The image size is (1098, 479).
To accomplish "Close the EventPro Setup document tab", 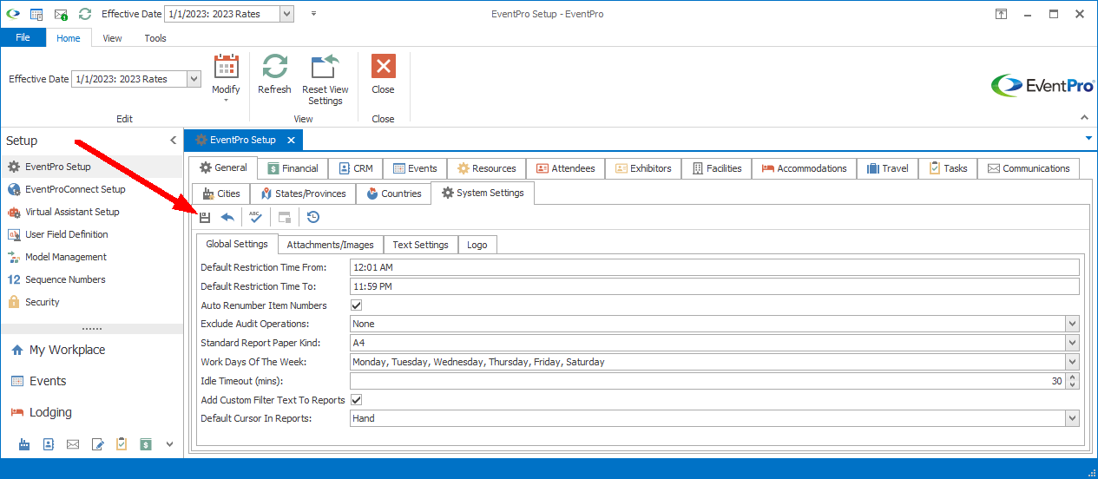I will pyautogui.click(x=291, y=140).
